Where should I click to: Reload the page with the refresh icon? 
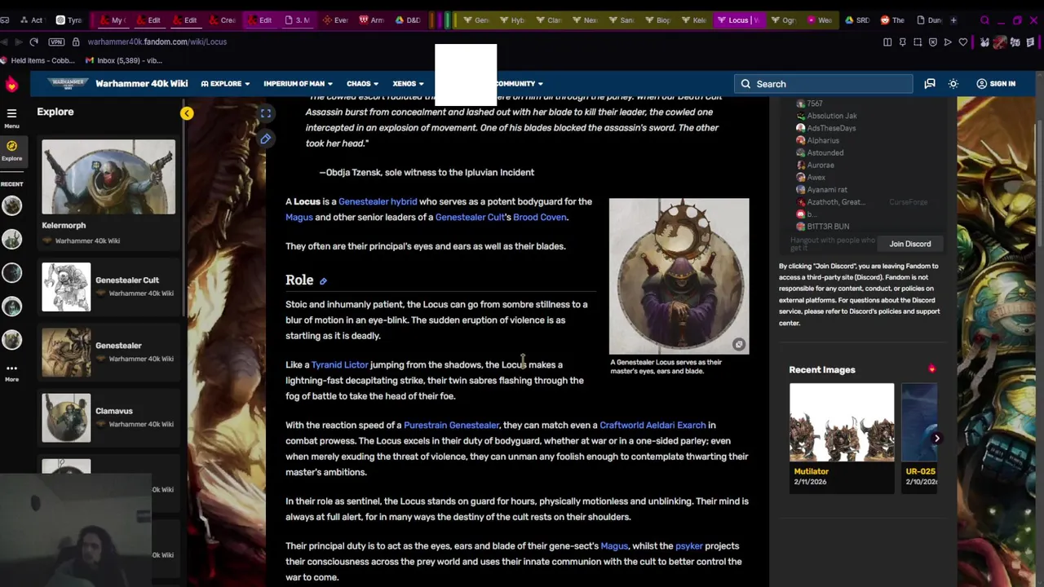point(33,42)
